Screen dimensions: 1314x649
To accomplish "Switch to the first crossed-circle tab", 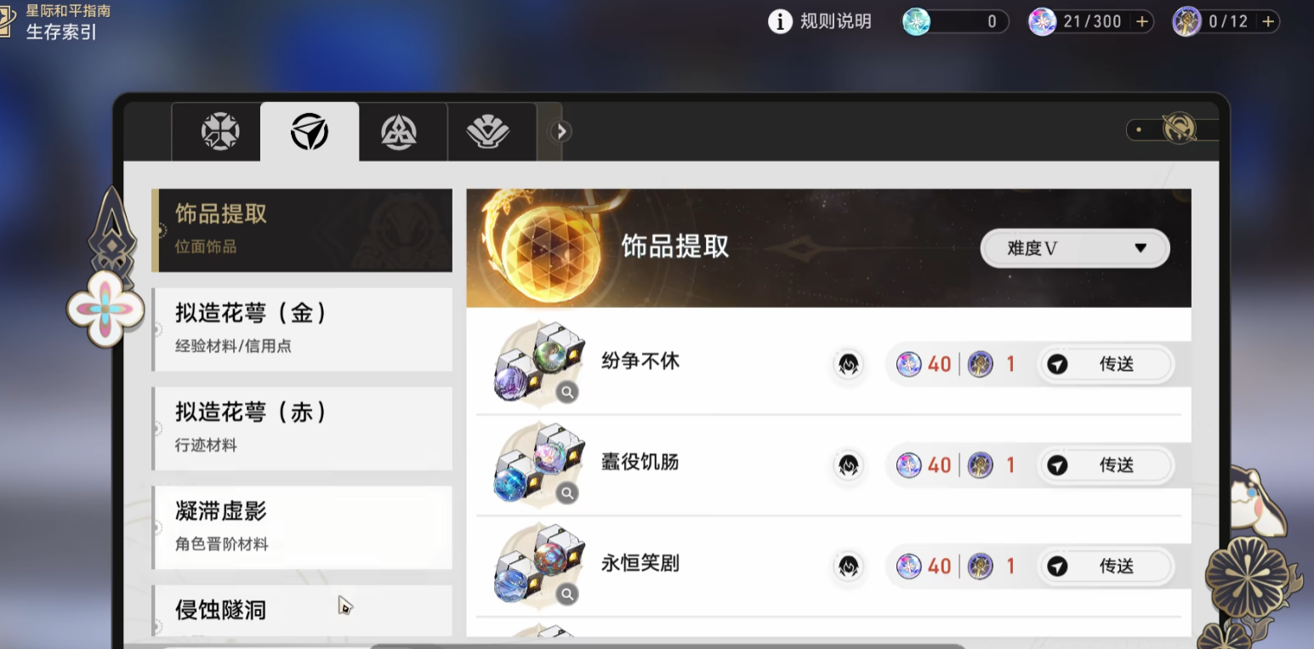I will pyautogui.click(x=219, y=132).
